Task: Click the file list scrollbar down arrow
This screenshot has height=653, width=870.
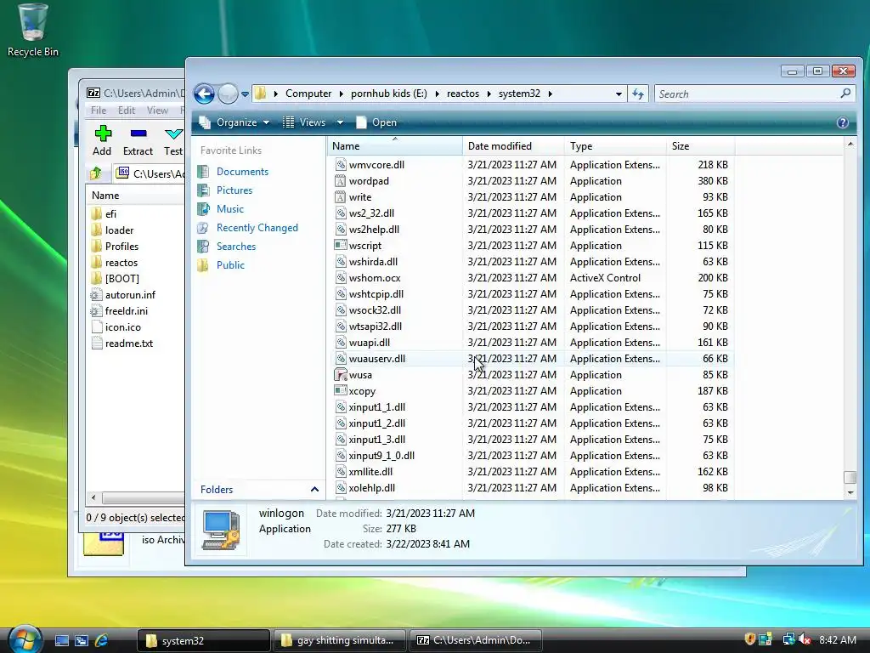Action: tap(850, 492)
